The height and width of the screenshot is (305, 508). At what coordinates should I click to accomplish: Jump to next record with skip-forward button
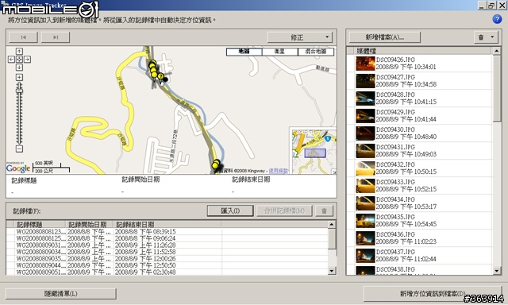point(56,37)
